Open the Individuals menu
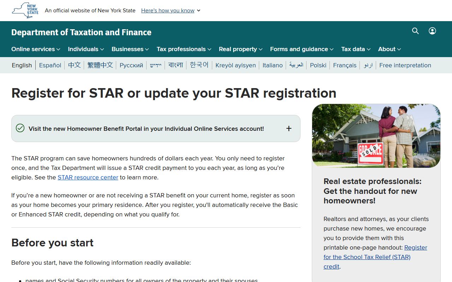 [x=86, y=49]
